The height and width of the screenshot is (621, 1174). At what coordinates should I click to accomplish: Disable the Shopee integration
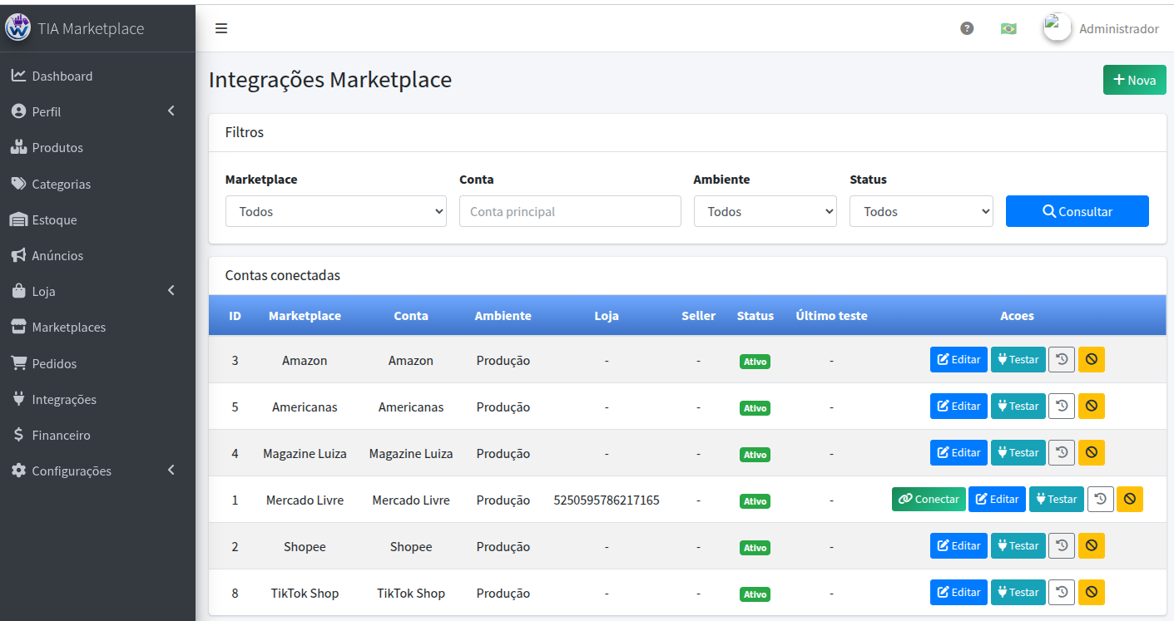click(x=1092, y=546)
